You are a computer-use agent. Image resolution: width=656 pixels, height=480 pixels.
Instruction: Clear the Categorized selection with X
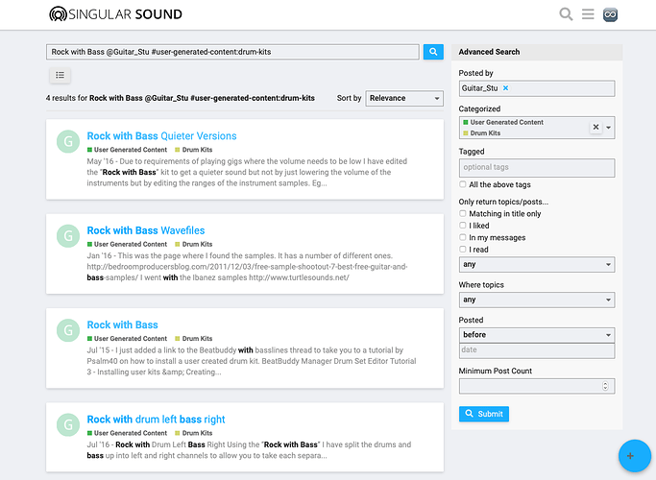(x=595, y=127)
